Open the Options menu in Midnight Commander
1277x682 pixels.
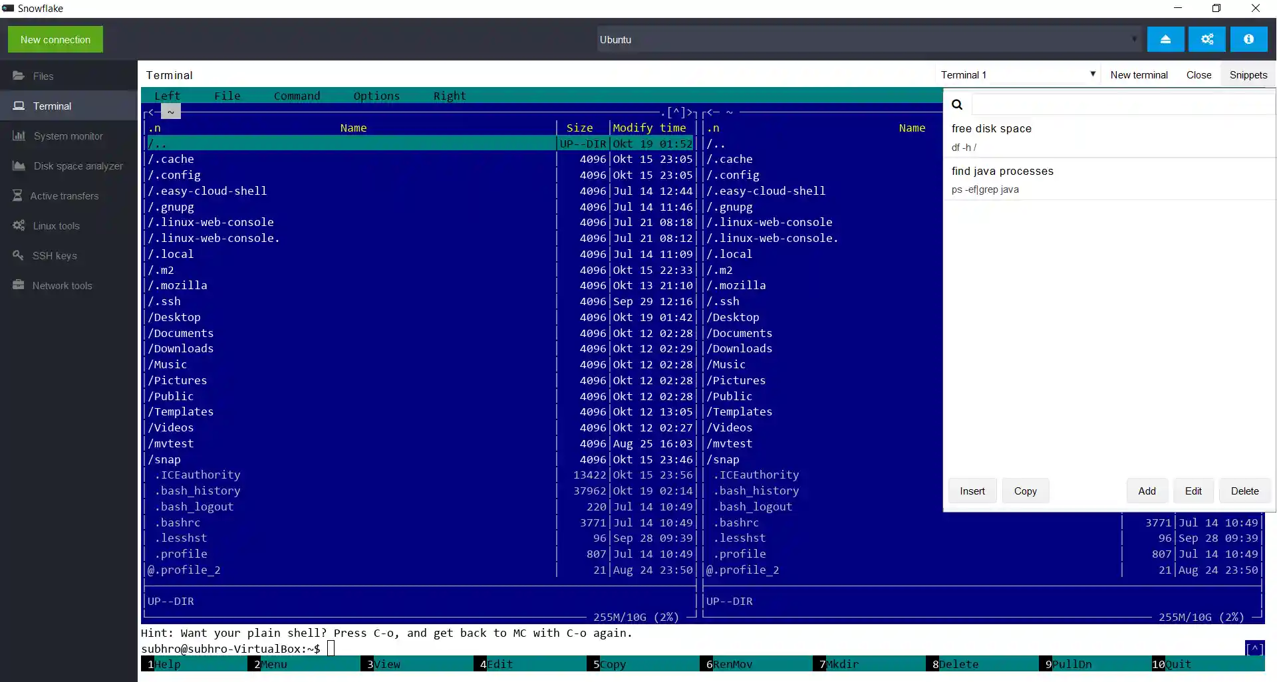[376, 96]
